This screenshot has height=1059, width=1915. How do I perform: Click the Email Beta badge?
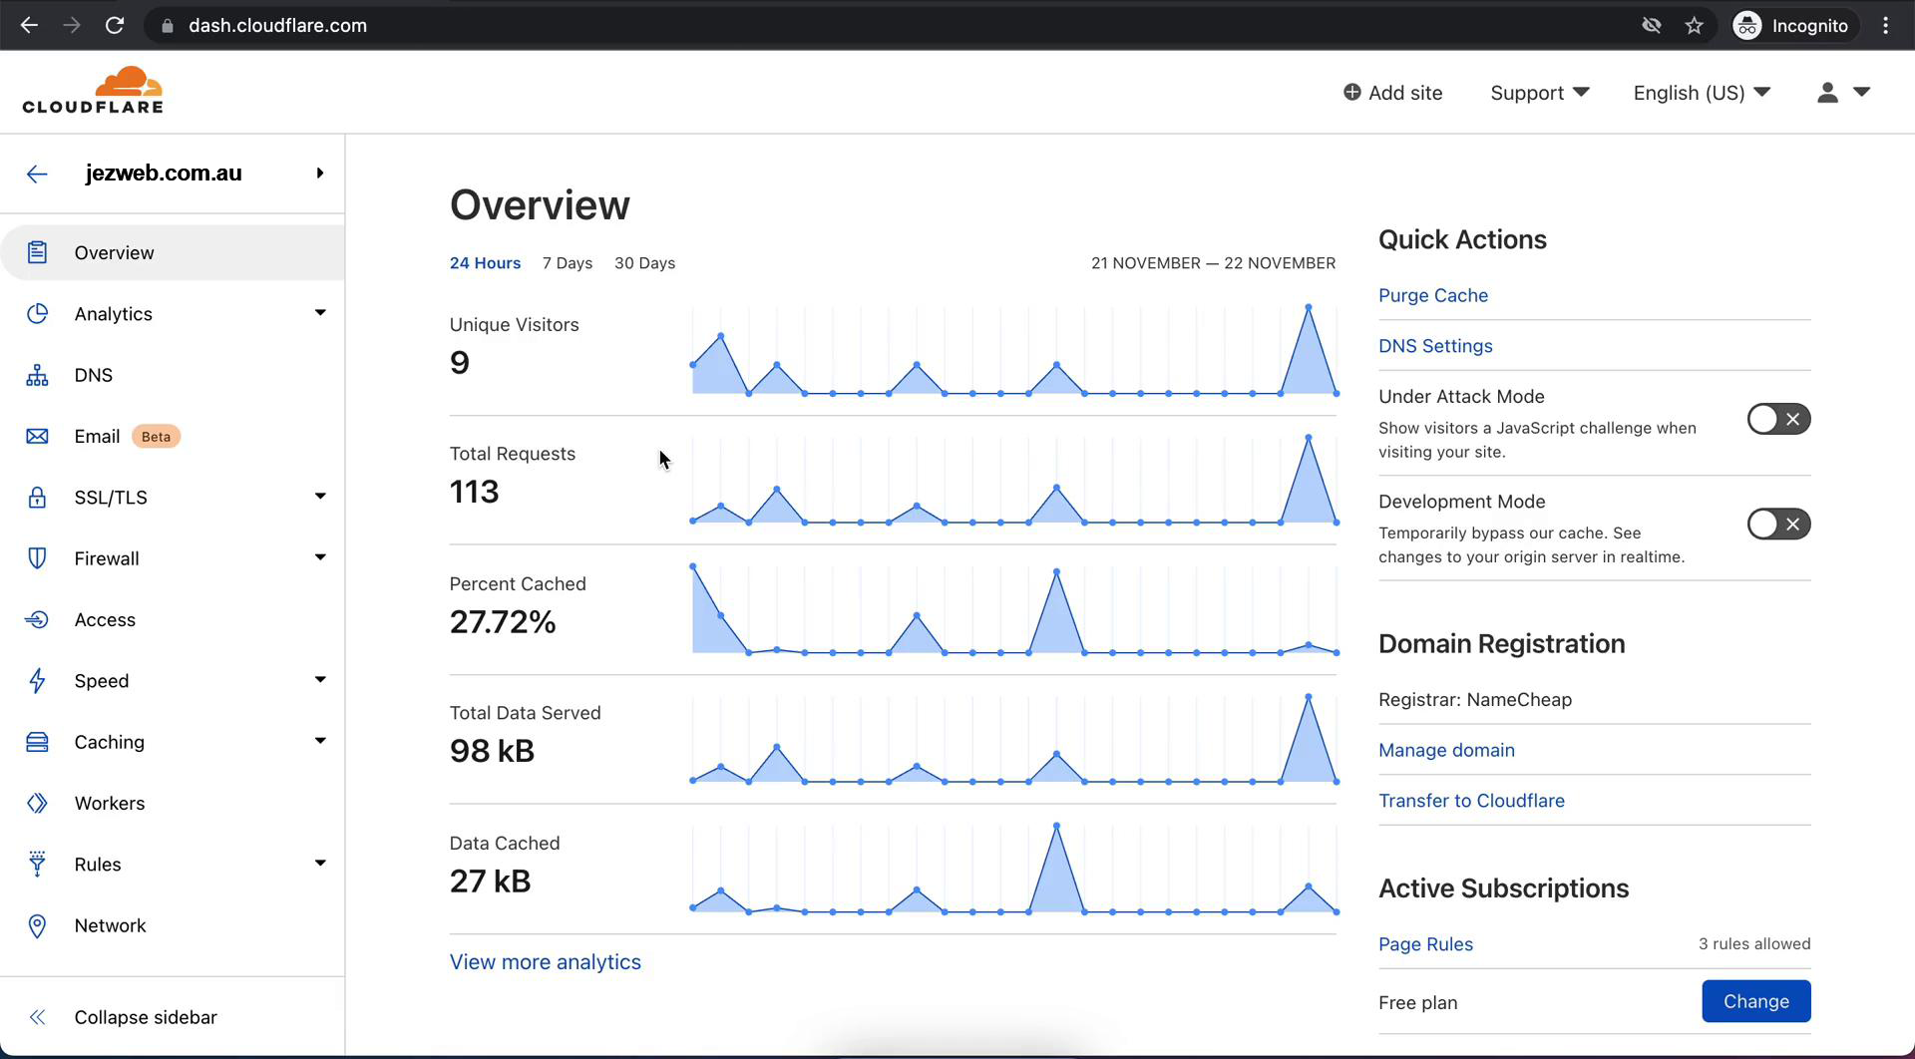(156, 437)
